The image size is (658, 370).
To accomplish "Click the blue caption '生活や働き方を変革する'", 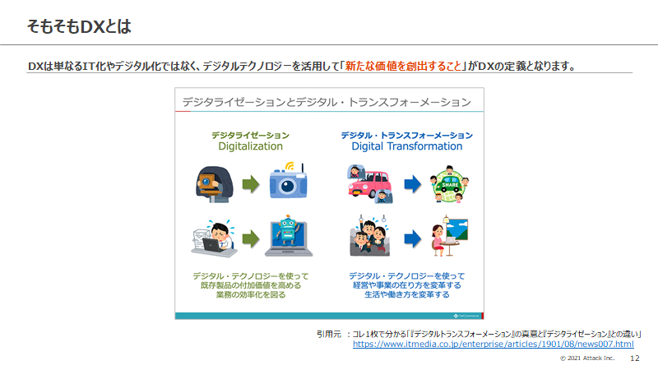I will pyautogui.click(x=406, y=294).
